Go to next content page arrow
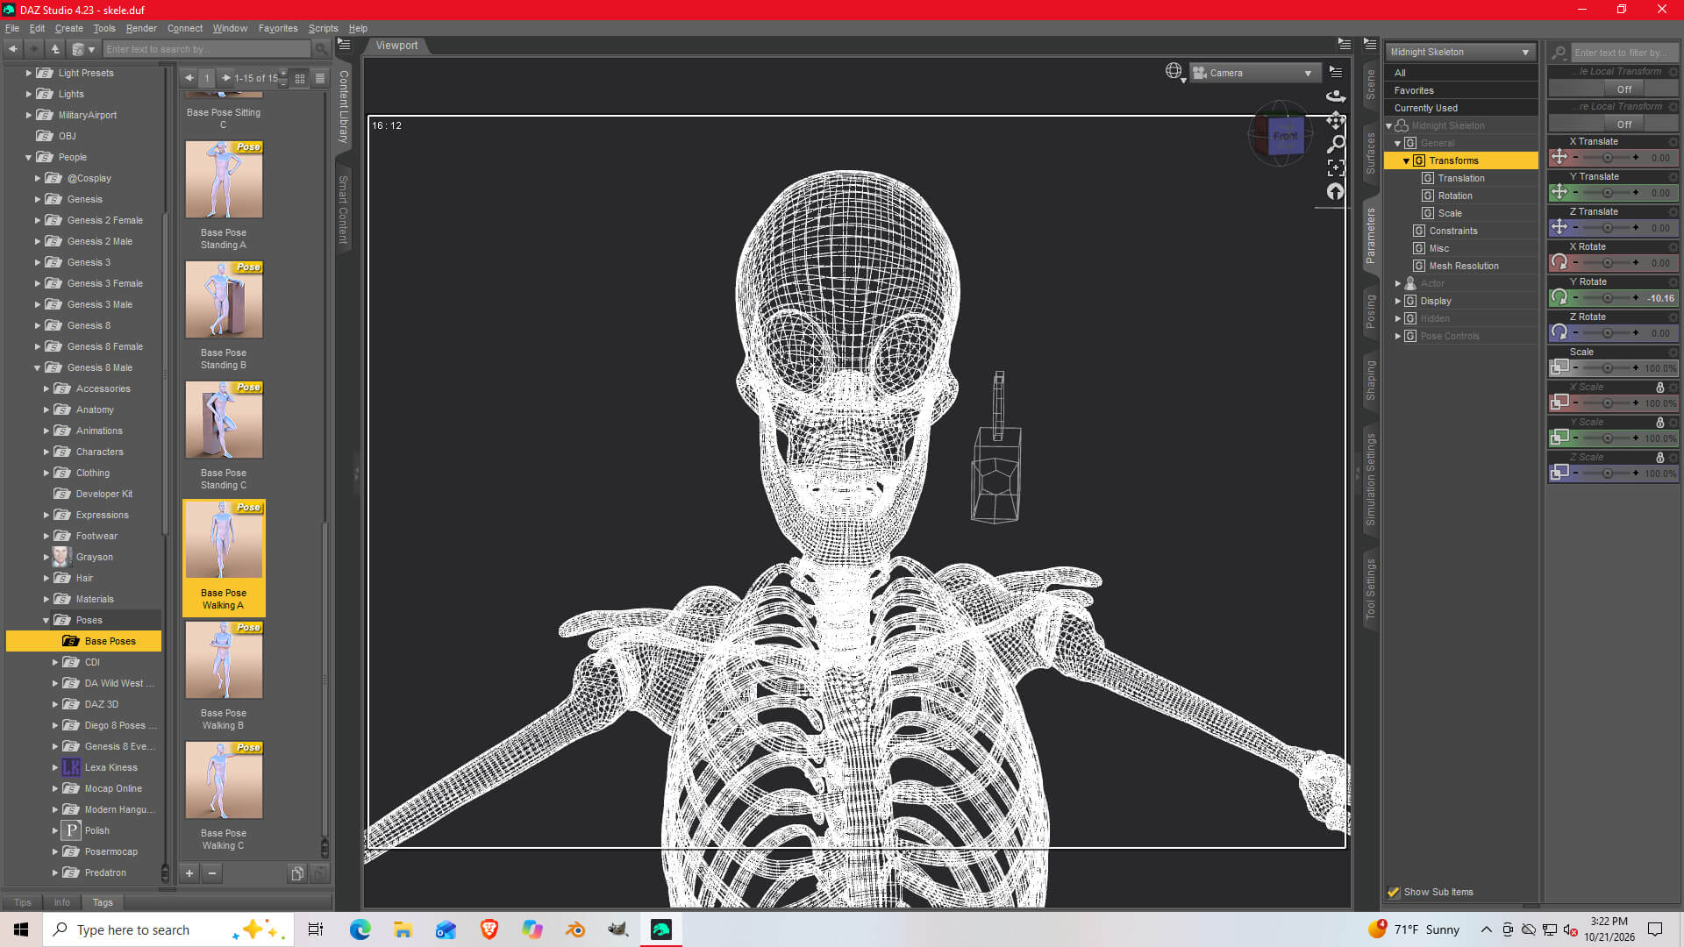Viewport: 1684px width, 947px height. click(x=226, y=78)
